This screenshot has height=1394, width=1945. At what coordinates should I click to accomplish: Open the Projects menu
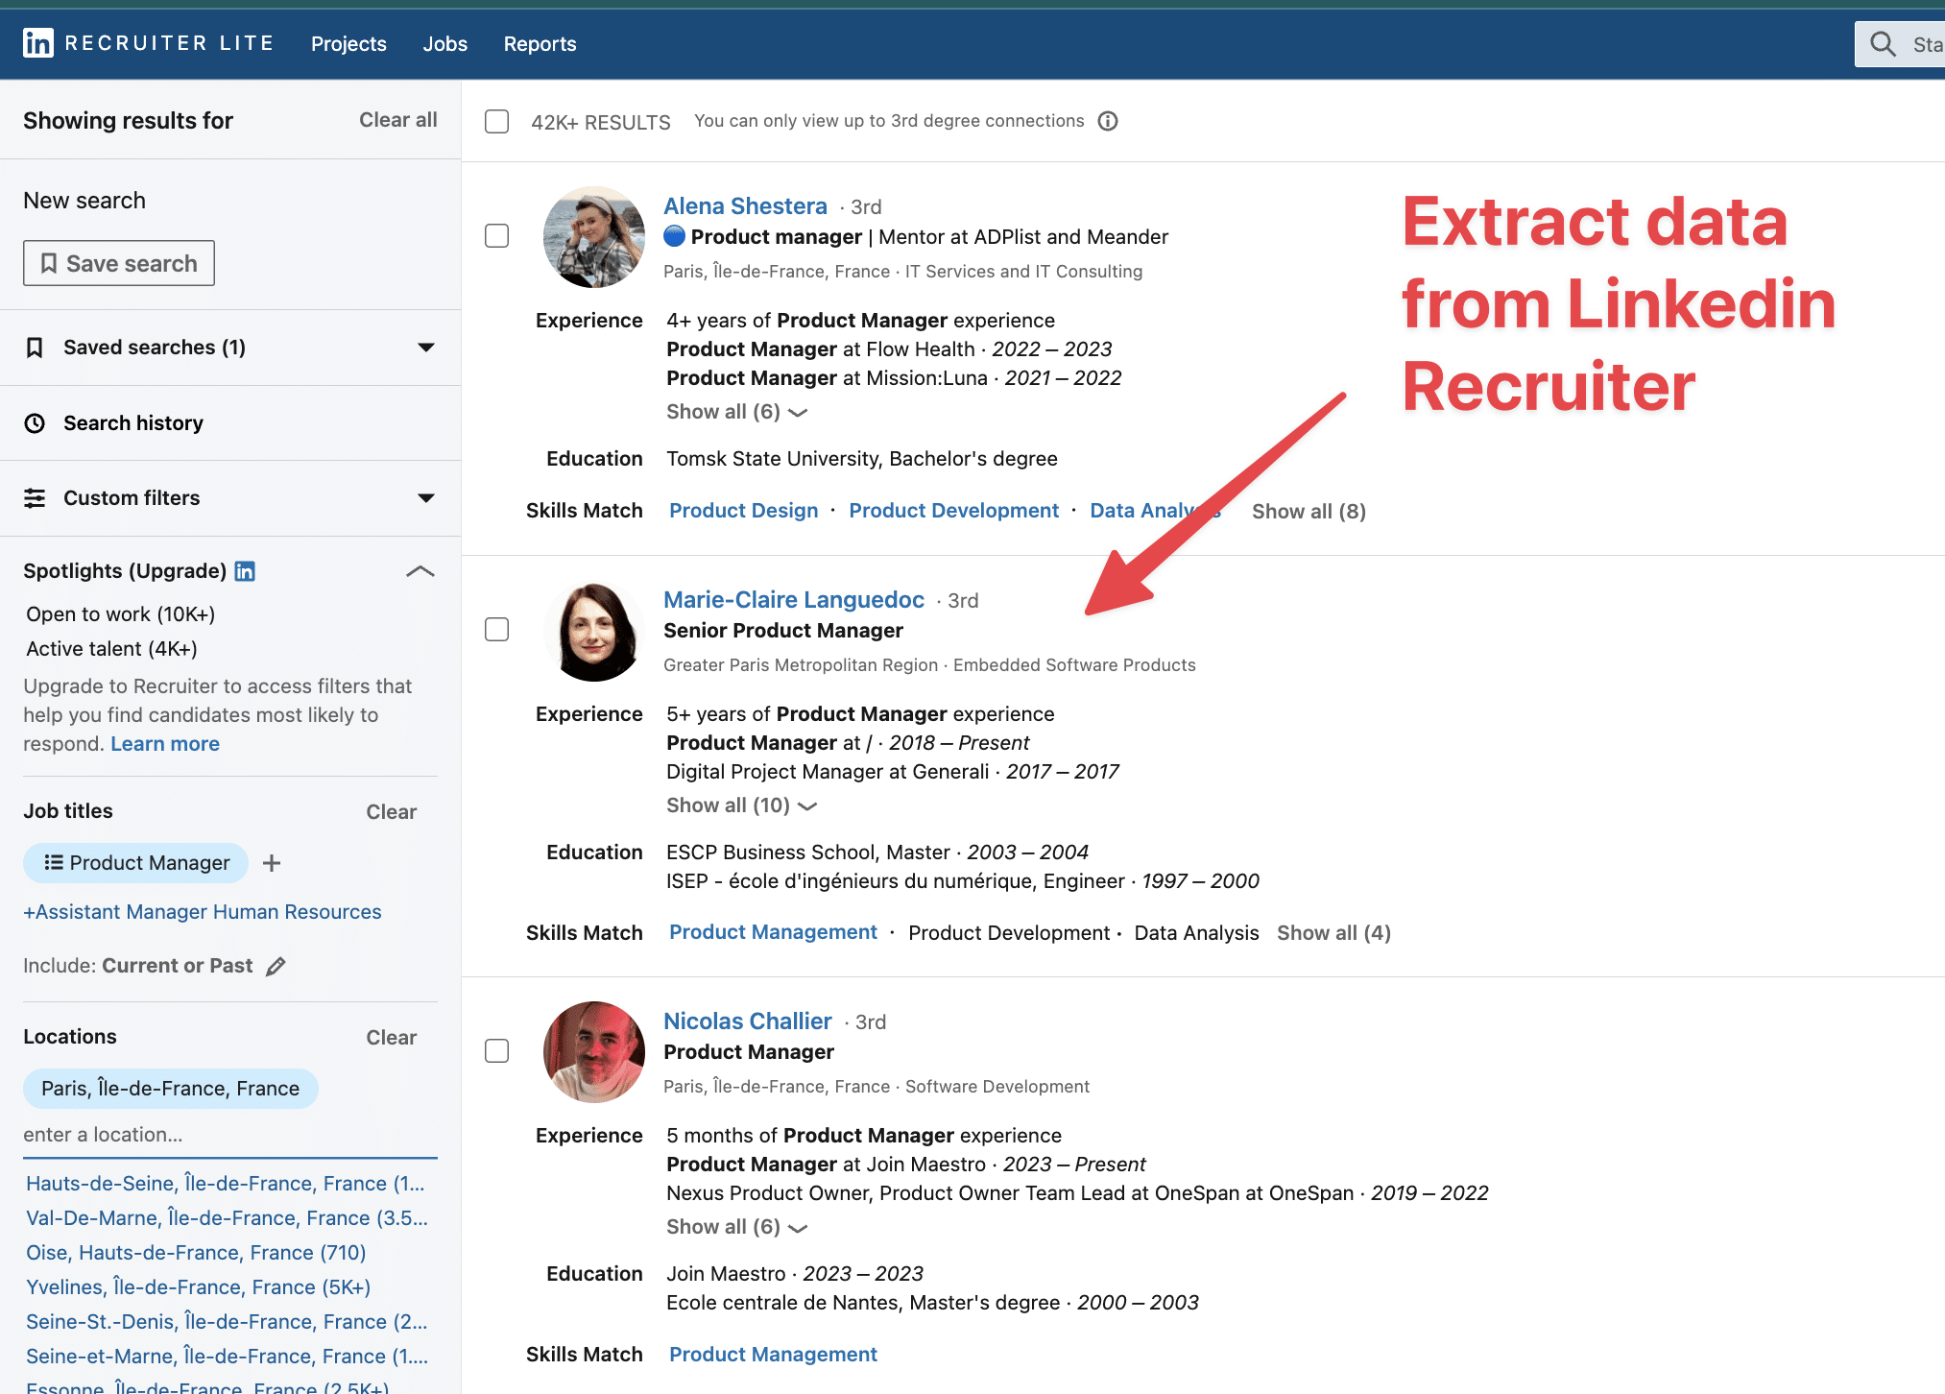click(x=348, y=43)
